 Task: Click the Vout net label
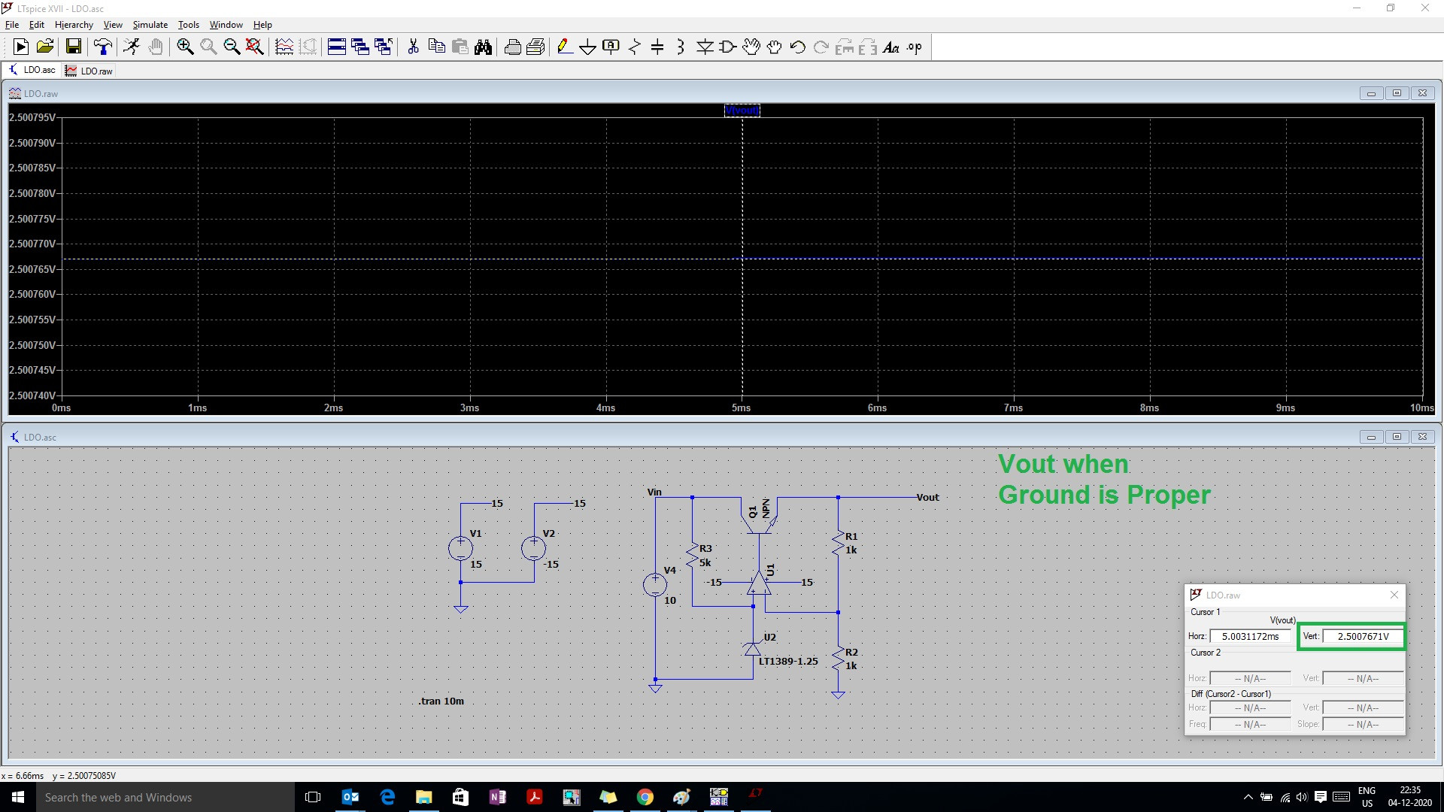tap(928, 497)
